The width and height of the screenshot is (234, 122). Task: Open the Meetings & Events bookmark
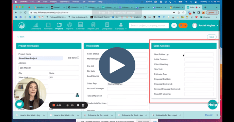[100, 17]
